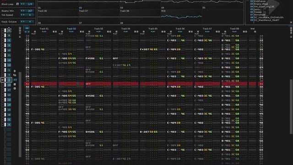
Task: Click the pattern length 64 field
Action: [x=27, y=28]
